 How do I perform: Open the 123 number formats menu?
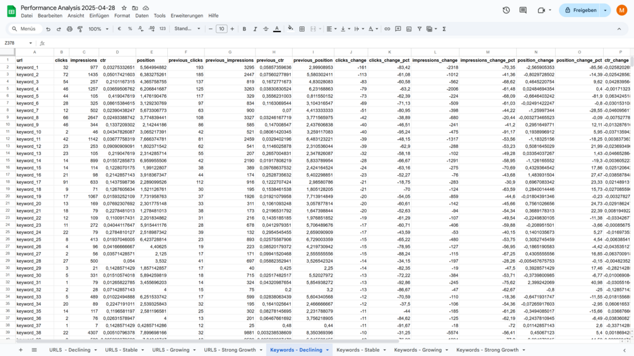163,29
